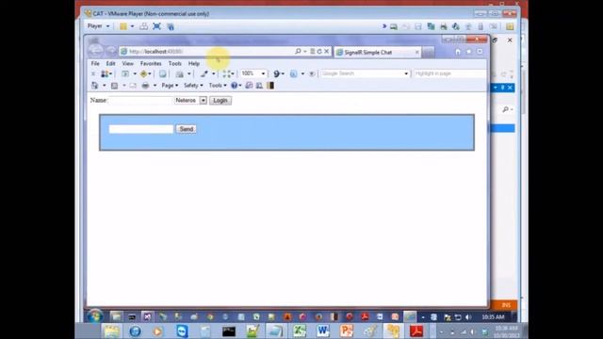This screenshot has width=603, height=339.
Task: Click the search magnifier in the background window
Action: coord(505,109)
